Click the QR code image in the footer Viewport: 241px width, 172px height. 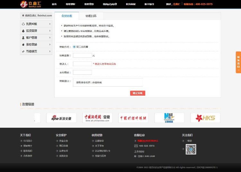pyautogui.click(x=191, y=149)
